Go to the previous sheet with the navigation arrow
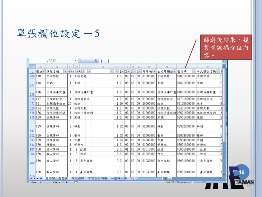The height and width of the screenshot is (197, 262). 34,179
